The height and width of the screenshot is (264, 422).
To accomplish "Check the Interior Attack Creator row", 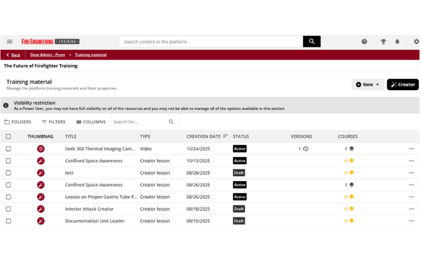I will point(8,209).
